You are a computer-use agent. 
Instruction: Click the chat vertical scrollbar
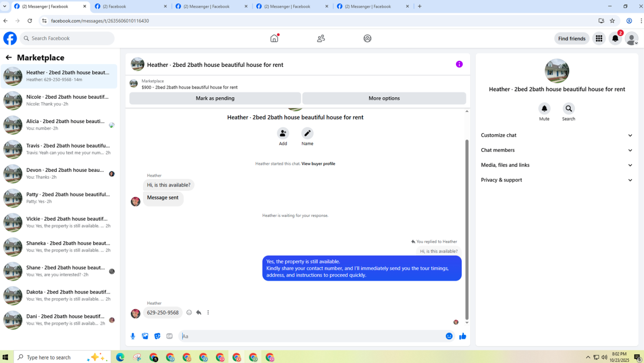tap(467, 230)
